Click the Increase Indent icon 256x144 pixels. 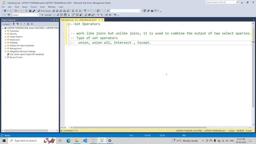click(110, 15)
